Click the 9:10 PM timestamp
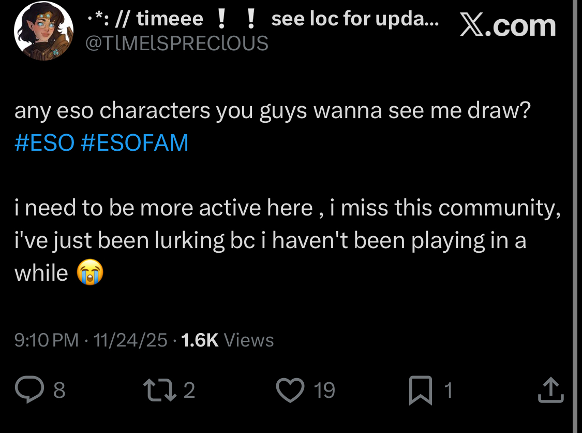Screen dimensions: 582x433 tap(47, 340)
